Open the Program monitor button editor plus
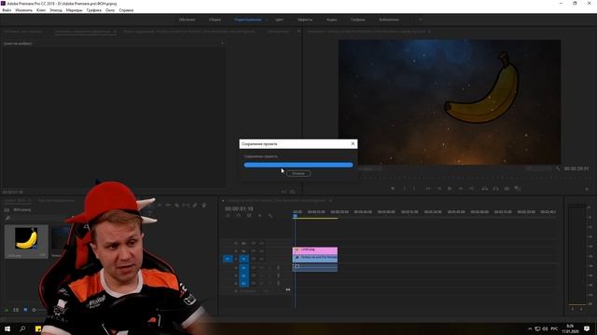This screenshot has width=597, height=335. 587,189
